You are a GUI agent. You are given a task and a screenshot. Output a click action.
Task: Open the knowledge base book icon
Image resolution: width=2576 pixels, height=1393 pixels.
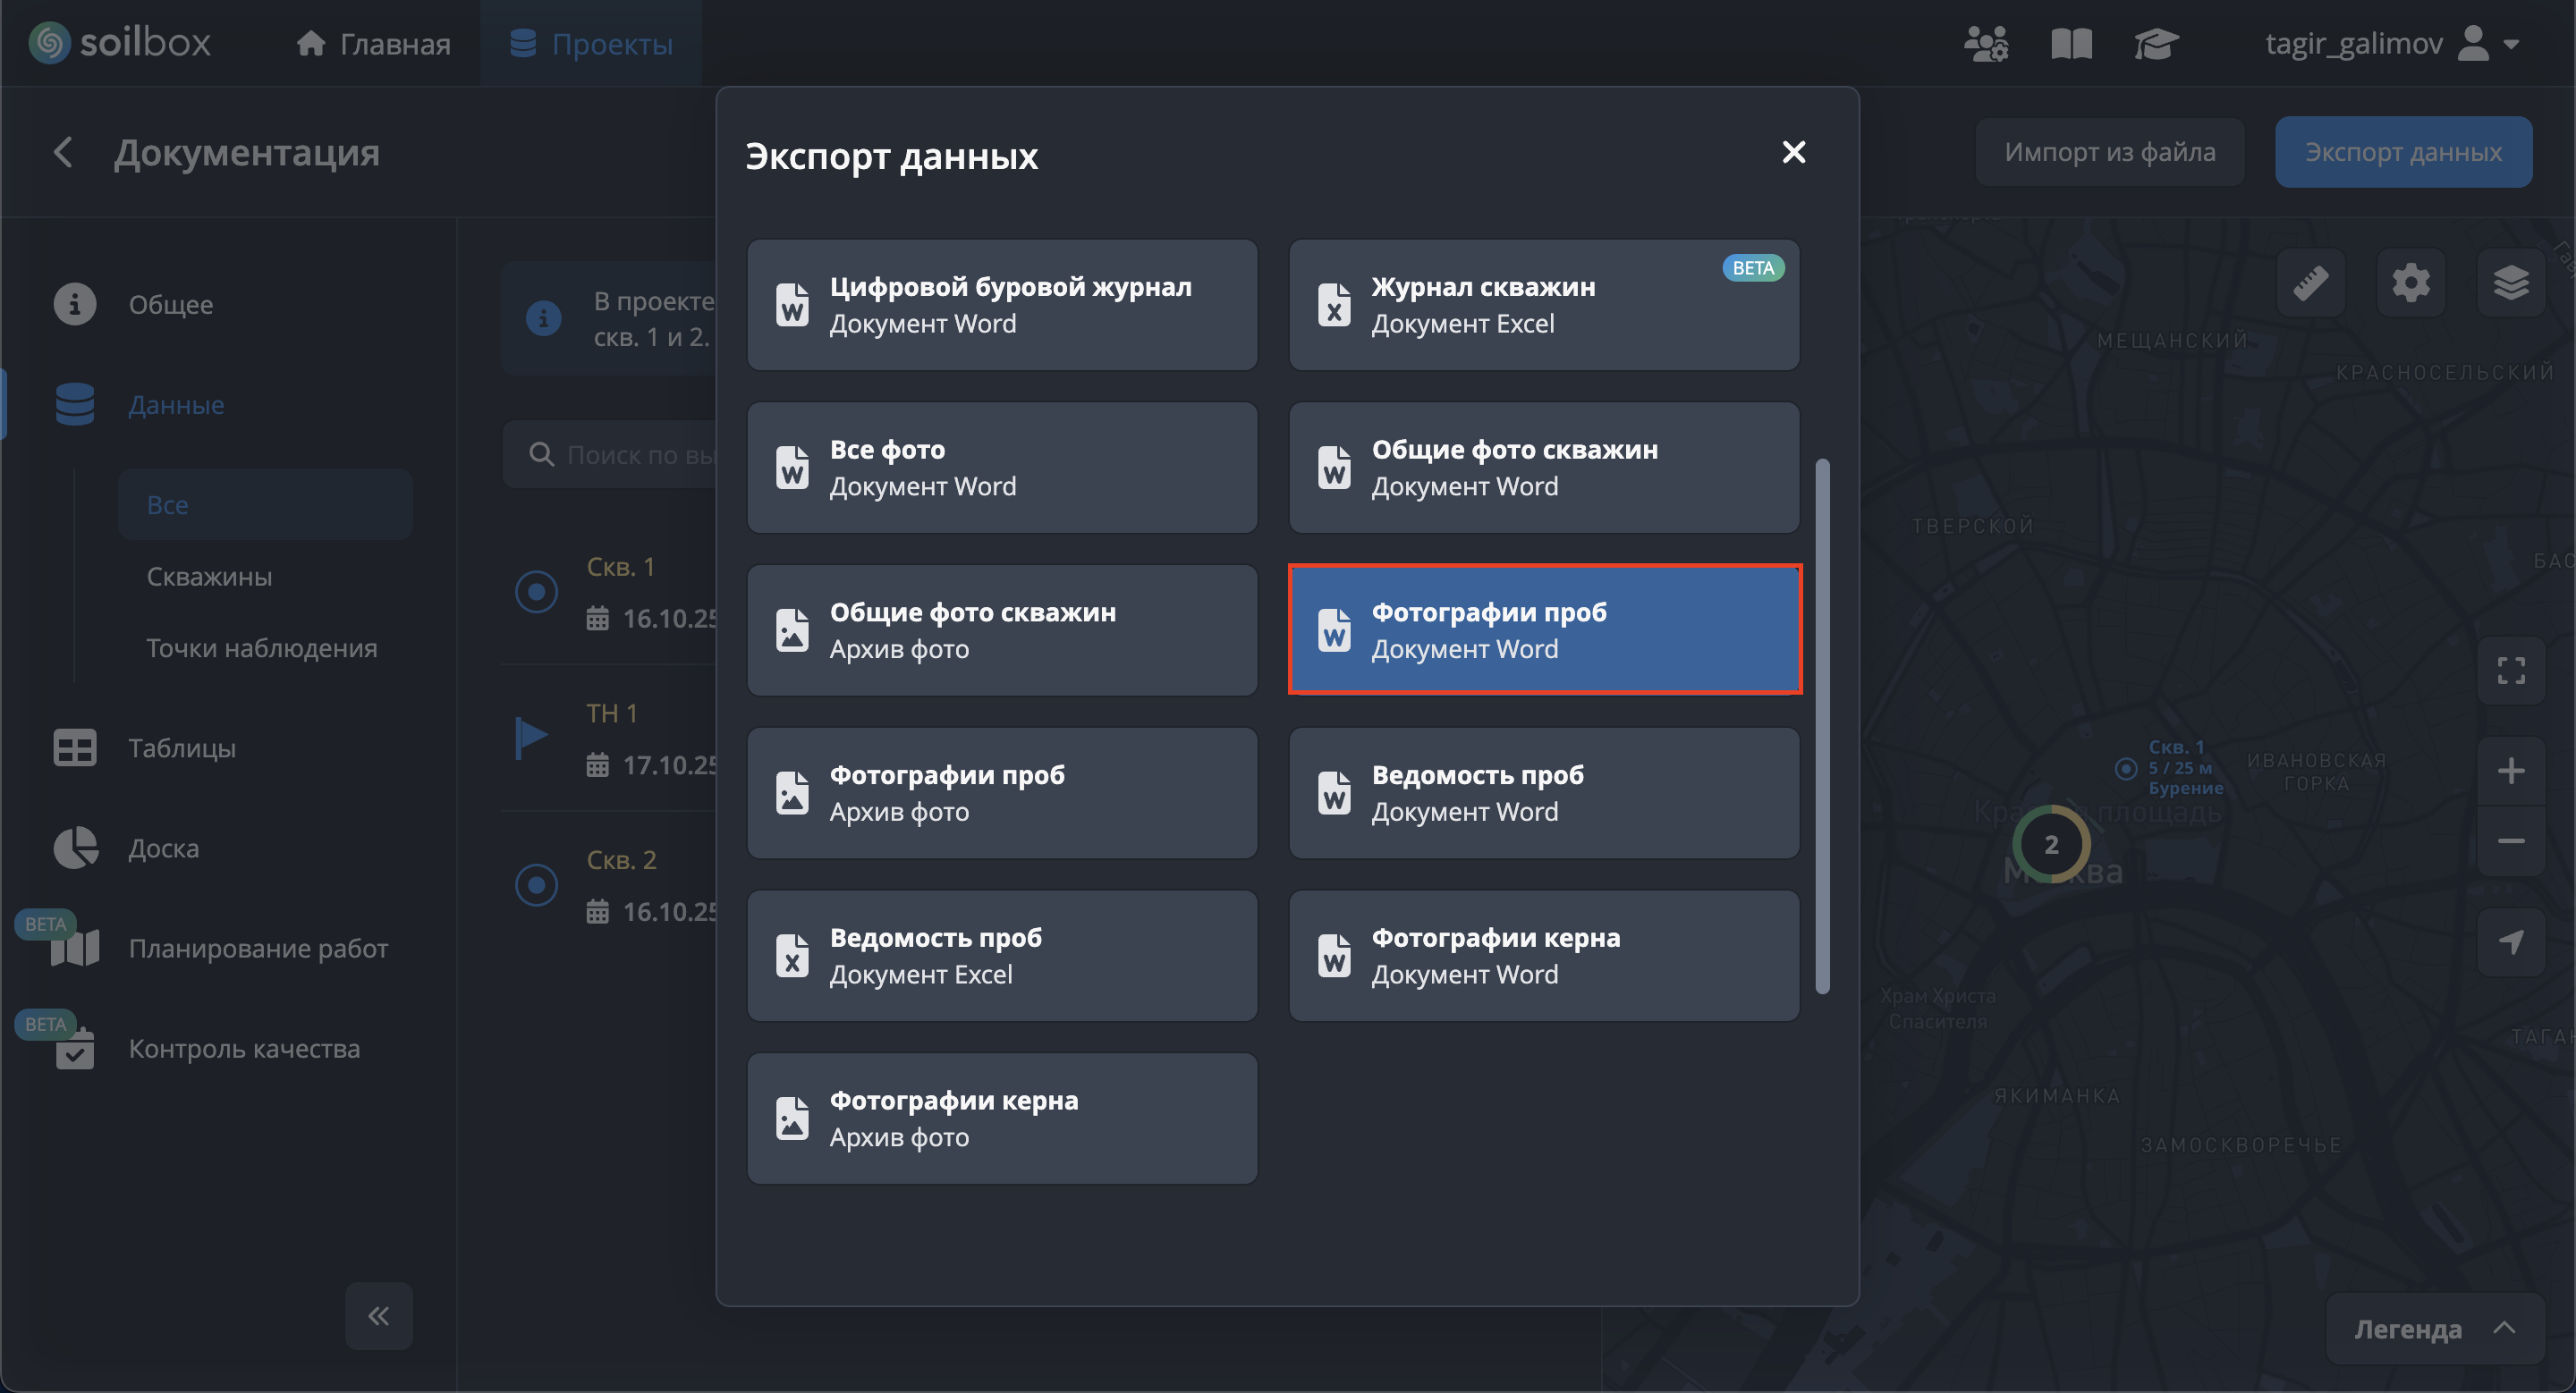(x=2071, y=44)
